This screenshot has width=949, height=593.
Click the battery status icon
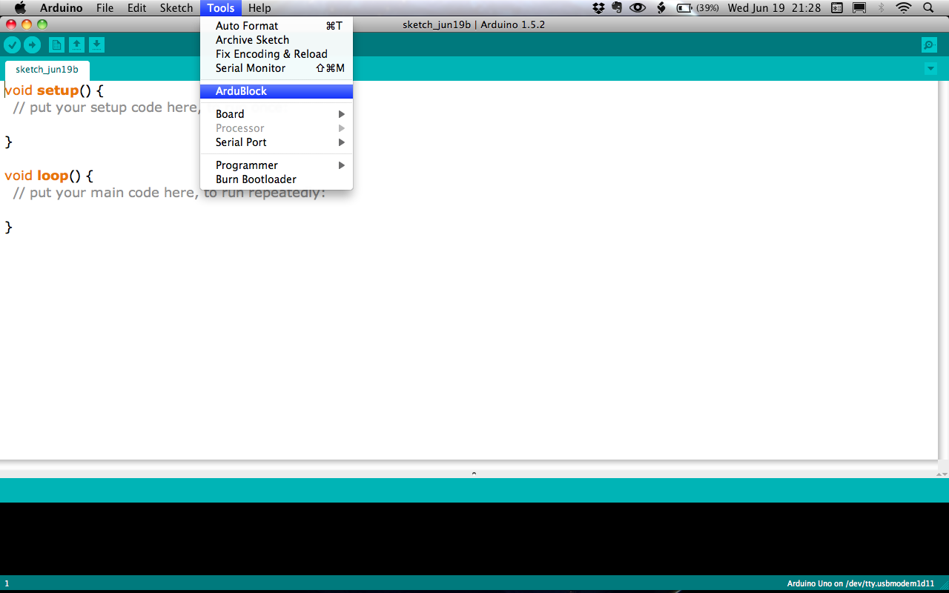[x=684, y=8]
